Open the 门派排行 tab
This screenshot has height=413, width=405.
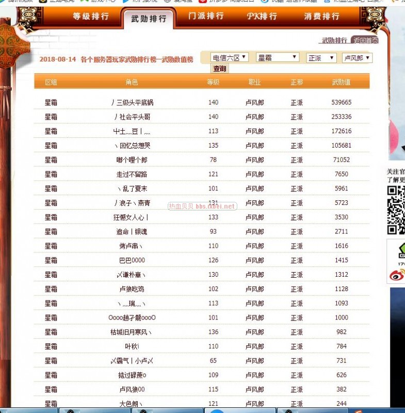206,16
